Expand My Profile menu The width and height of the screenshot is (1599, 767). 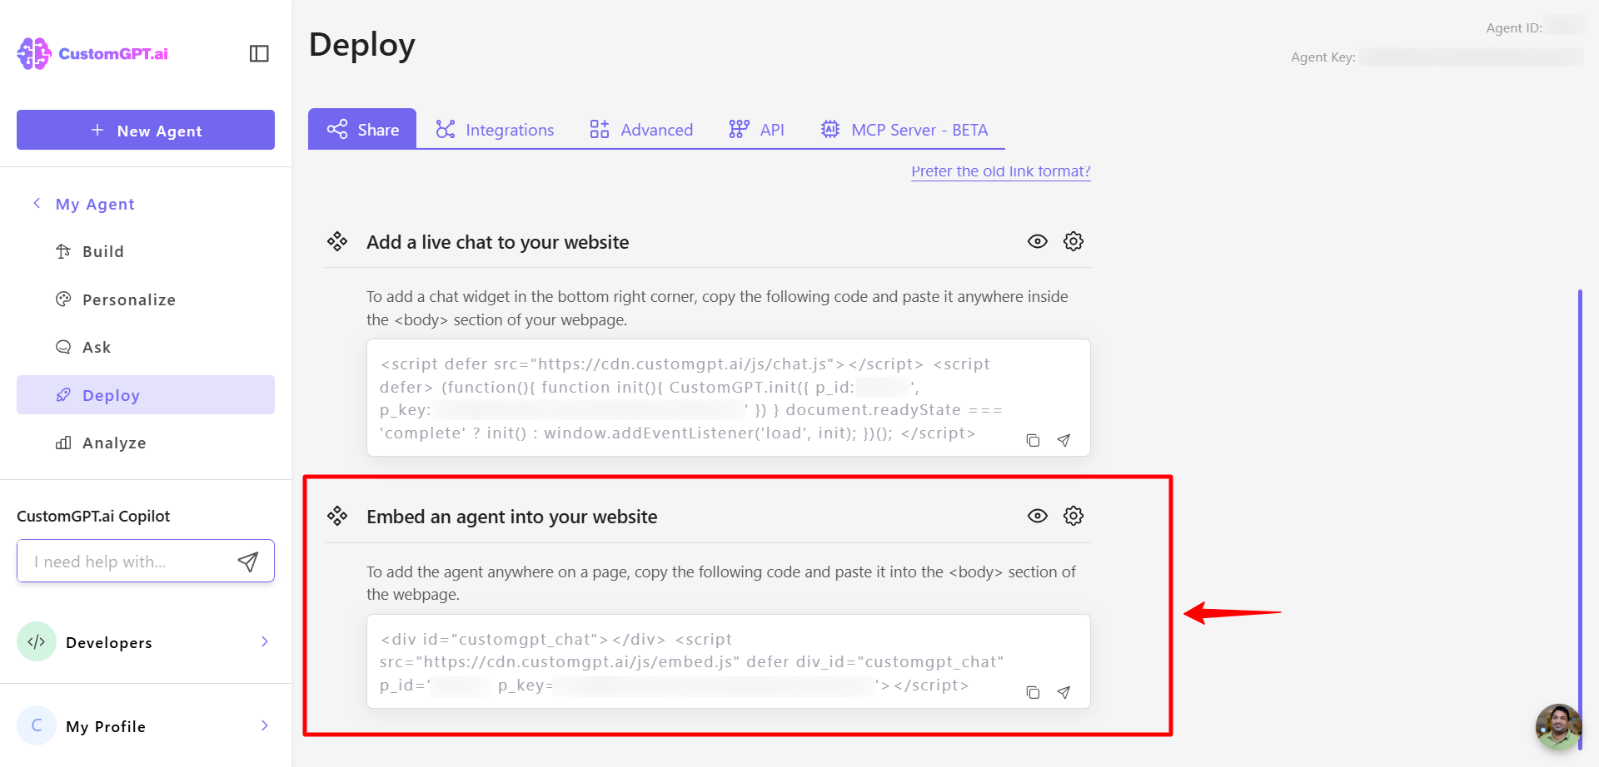(x=146, y=725)
